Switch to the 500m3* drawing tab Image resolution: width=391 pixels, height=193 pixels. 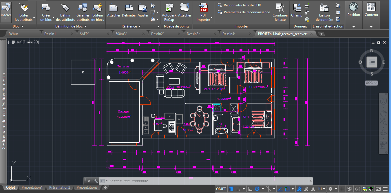click(x=121, y=34)
